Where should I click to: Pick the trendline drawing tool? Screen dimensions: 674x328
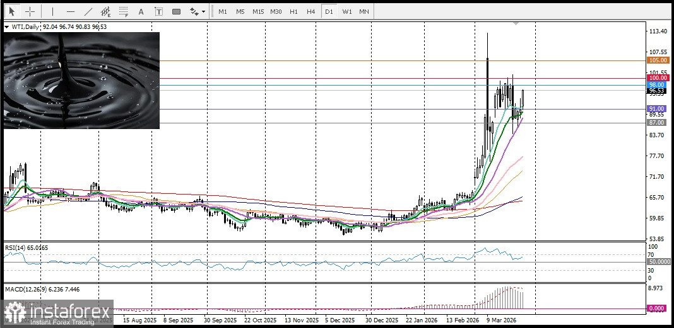tap(88, 11)
